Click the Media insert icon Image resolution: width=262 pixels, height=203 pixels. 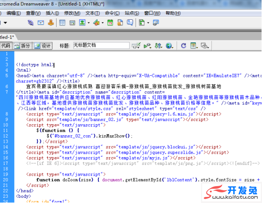(x=96, y=23)
